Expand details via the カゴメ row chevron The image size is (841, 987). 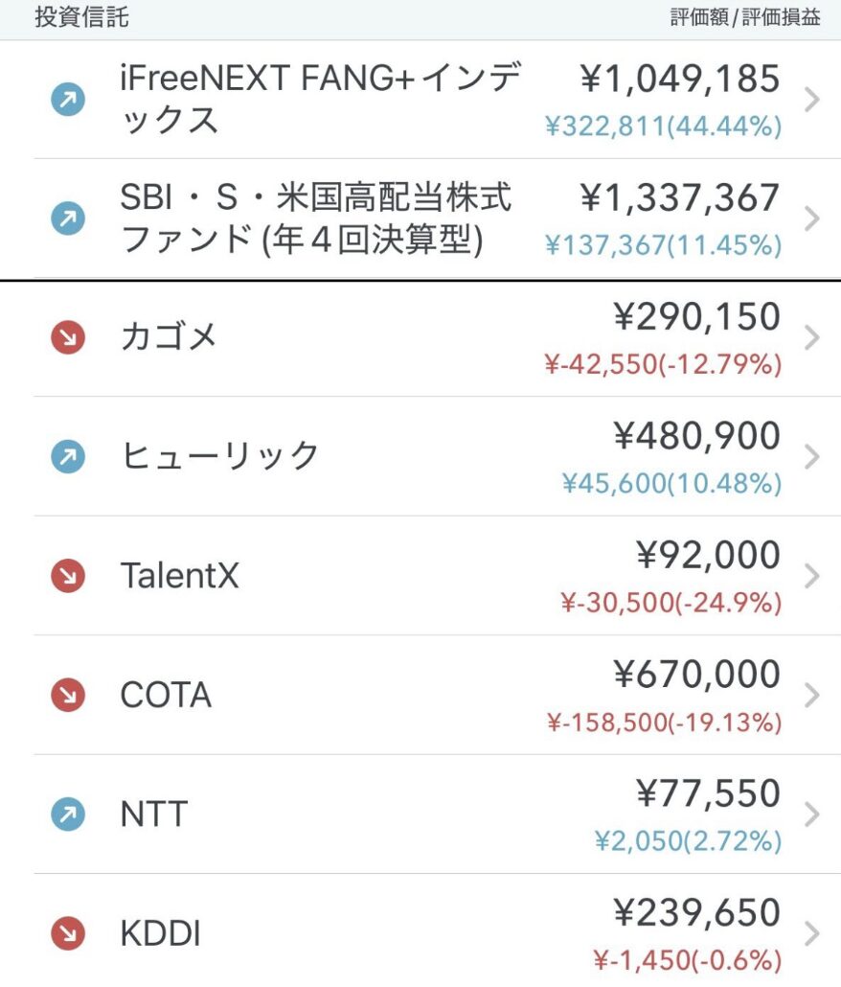coord(812,337)
